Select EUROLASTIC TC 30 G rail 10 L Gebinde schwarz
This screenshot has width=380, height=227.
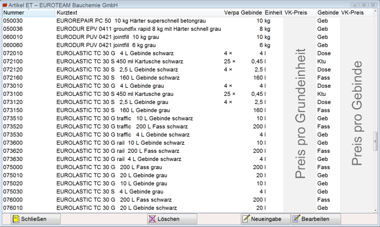tap(121, 143)
